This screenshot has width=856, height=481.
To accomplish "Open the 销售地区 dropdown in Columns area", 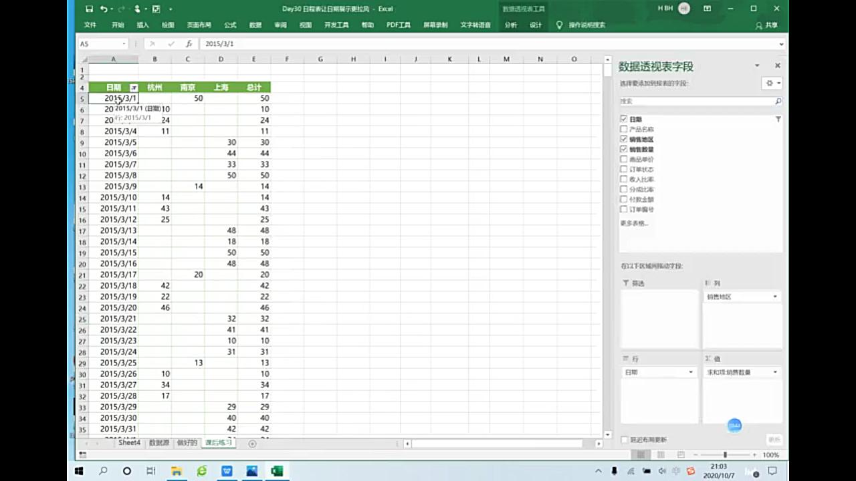I will (x=775, y=297).
